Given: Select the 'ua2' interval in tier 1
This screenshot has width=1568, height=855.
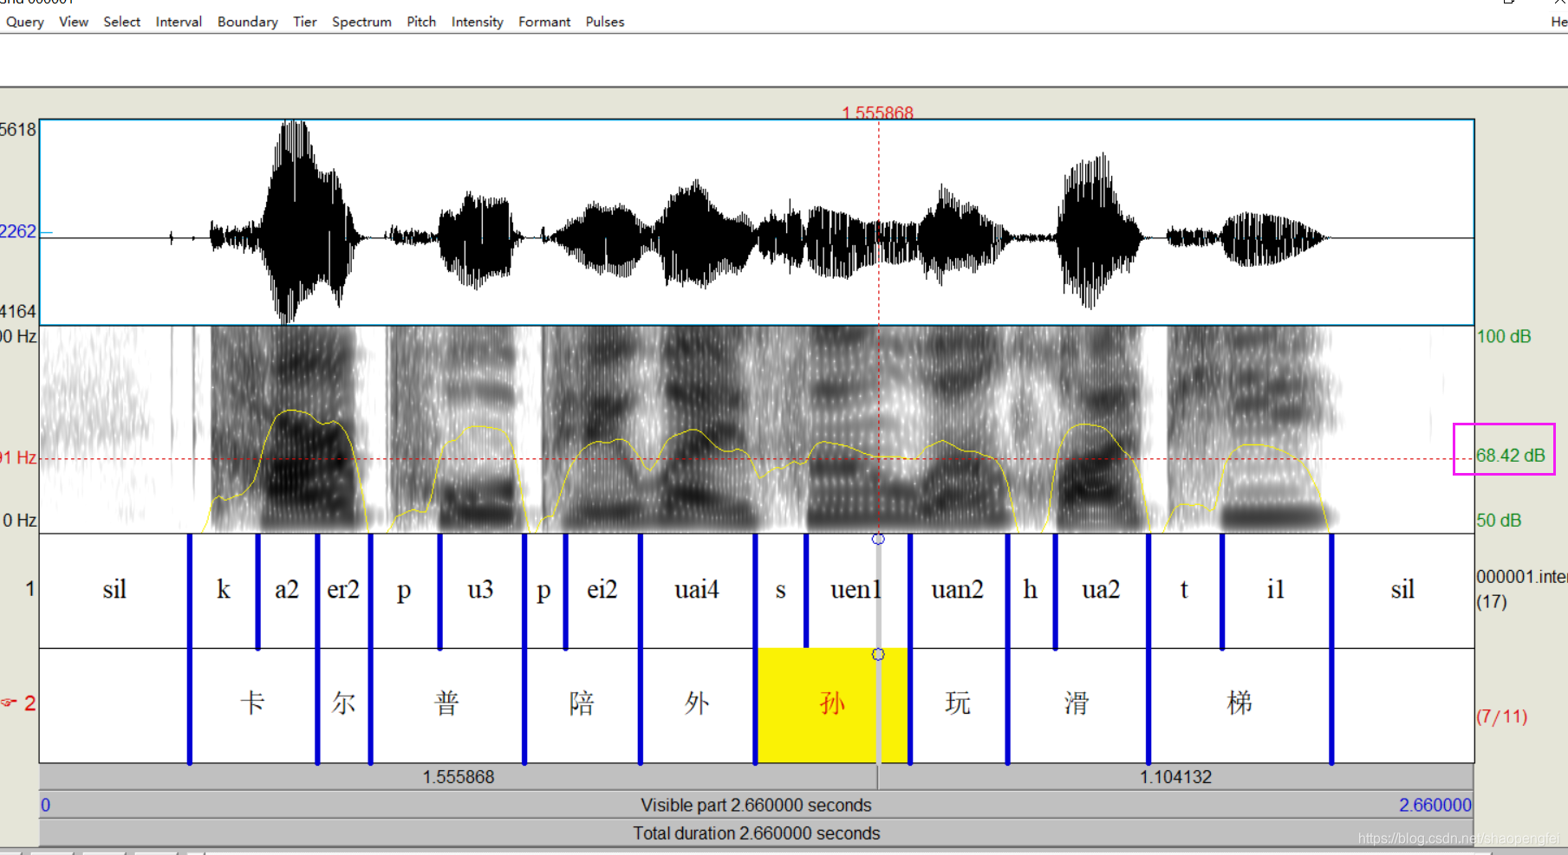Looking at the screenshot, I should coord(1101,590).
